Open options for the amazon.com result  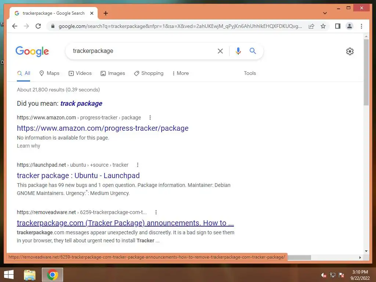pos(150,117)
